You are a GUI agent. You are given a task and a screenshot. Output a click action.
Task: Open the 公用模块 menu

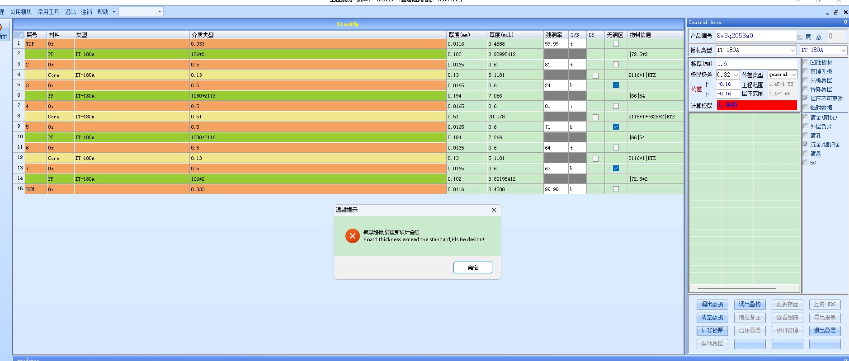[x=21, y=12]
